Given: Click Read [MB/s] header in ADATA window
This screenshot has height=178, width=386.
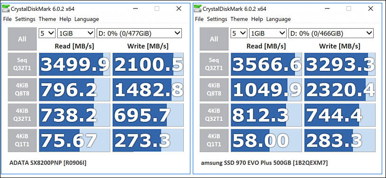Looking at the screenshot, I should click(74, 46).
